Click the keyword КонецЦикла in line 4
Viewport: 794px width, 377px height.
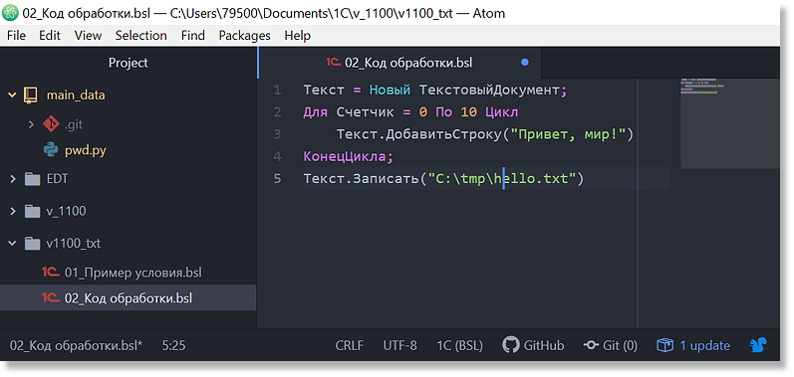pyautogui.click(x=345, y=156)
